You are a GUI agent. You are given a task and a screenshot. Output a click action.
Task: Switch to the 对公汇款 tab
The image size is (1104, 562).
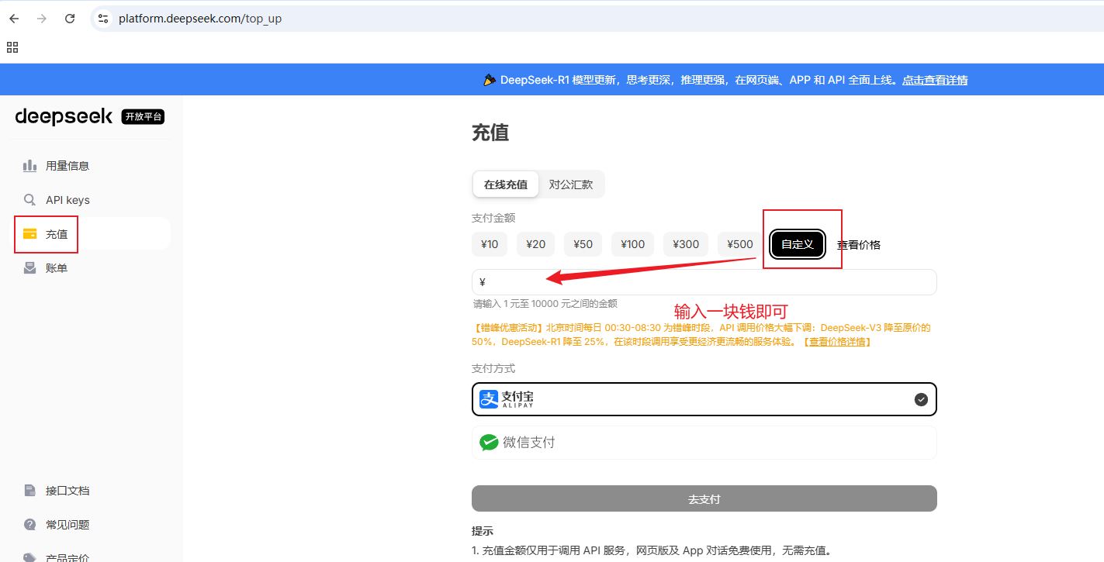(572, 184)
